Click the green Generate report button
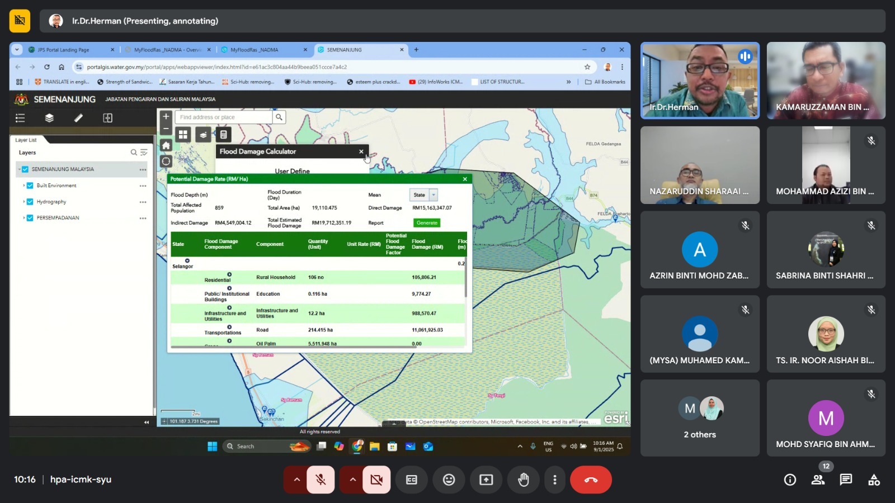This screenshot has width=895, height=503. (x=427, y=223)
